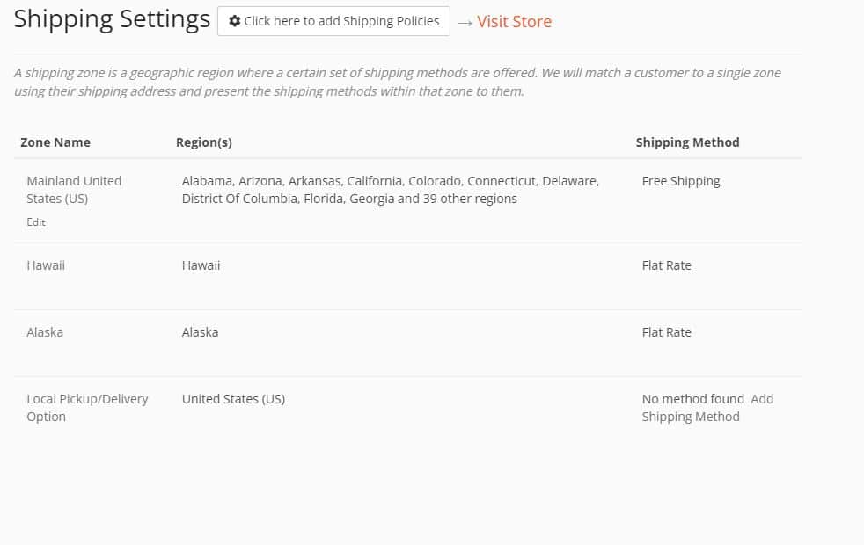
Task: Click Free Shipping method for Mainland zone
Action: tap(680, 181)
